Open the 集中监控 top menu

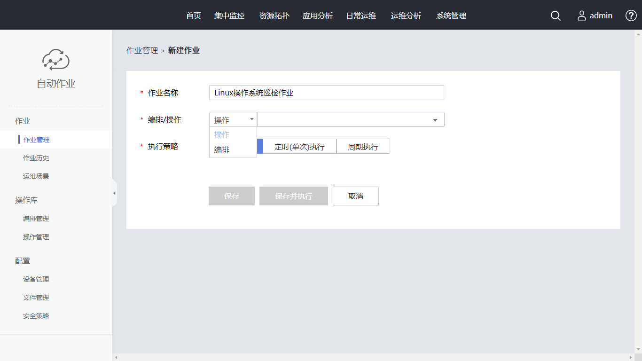(229, 16)
